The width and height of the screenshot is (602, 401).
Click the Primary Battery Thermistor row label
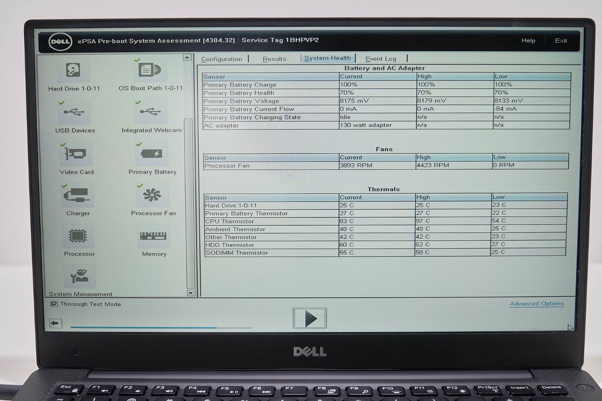coord(246,214)
